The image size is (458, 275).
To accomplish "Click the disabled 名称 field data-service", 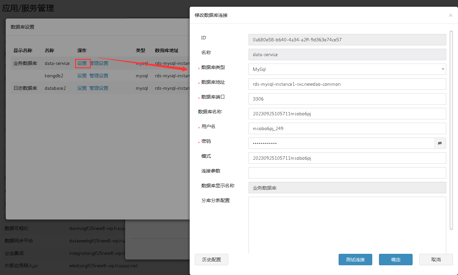I will click(x=347, y=54).
